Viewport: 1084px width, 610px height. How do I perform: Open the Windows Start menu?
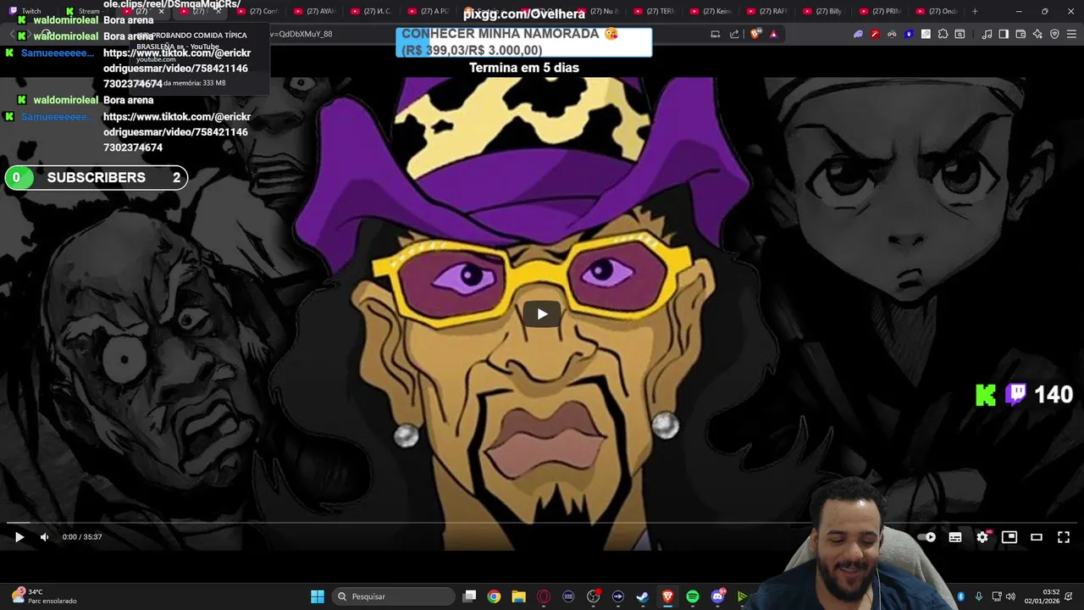(x=318, y=596)
